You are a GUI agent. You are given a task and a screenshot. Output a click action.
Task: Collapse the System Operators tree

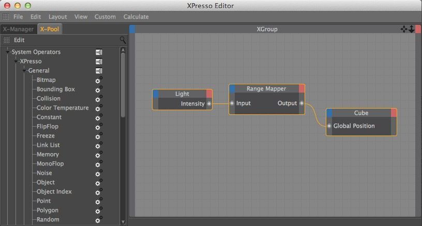point(8,52)
